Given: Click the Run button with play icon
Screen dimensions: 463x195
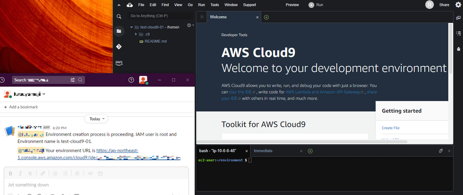Looking at the screenshot, I should click(x=316, y=5).
